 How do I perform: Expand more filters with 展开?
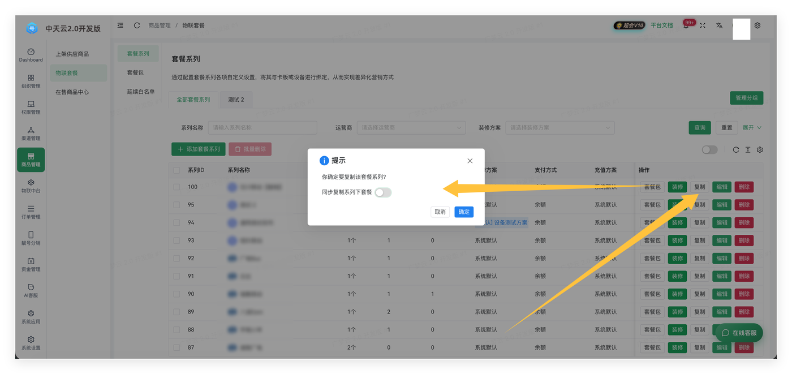coord(752,128)
